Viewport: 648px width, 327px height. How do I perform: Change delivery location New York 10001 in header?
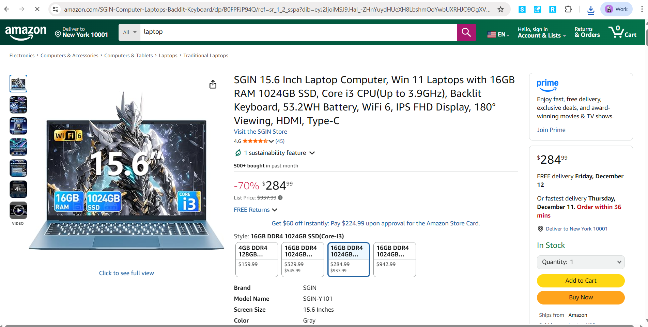click(x=81, y=32)
